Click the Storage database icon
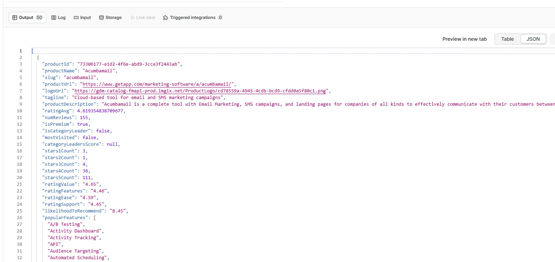Viewport: 555px width, 262px height. (101, 18)
